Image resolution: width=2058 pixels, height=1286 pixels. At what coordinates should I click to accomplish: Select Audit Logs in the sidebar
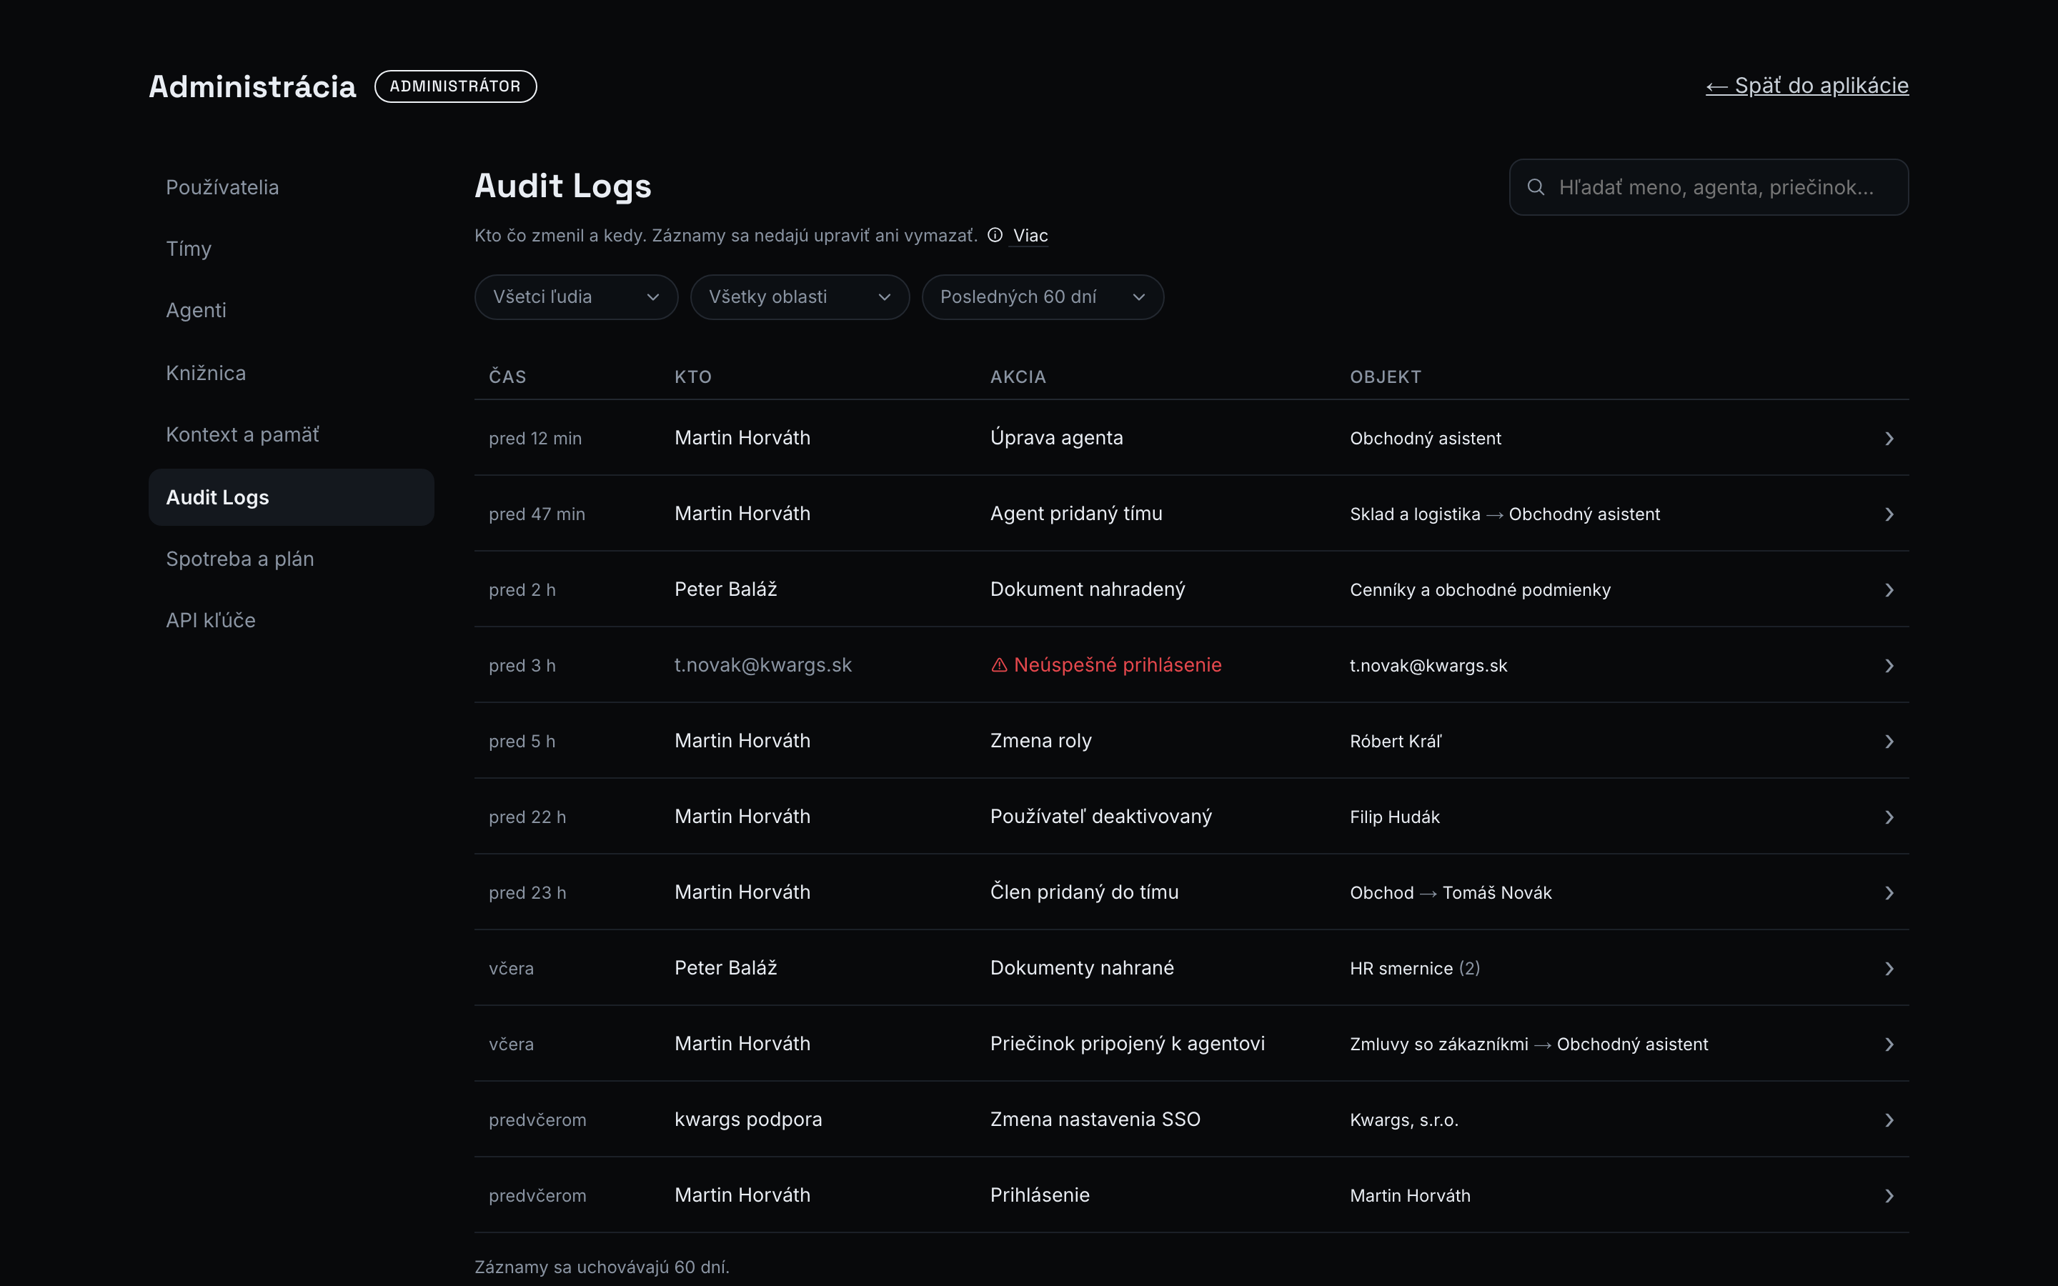[291, 497]
